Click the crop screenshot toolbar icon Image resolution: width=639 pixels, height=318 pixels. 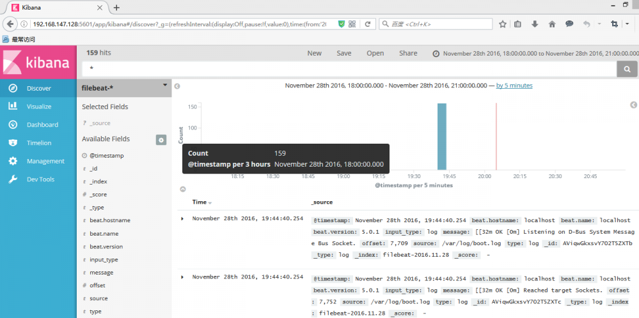(614, 24)
